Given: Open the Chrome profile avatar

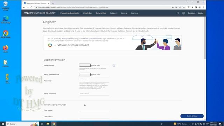Looking at the screenshot, I should 200,7.
